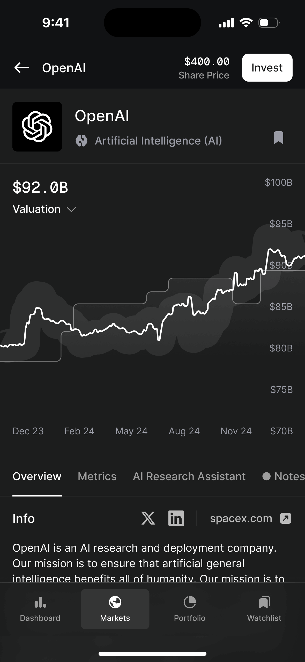Select the Markets globe icon
The image size is (305, 662).
coord(115,602)
